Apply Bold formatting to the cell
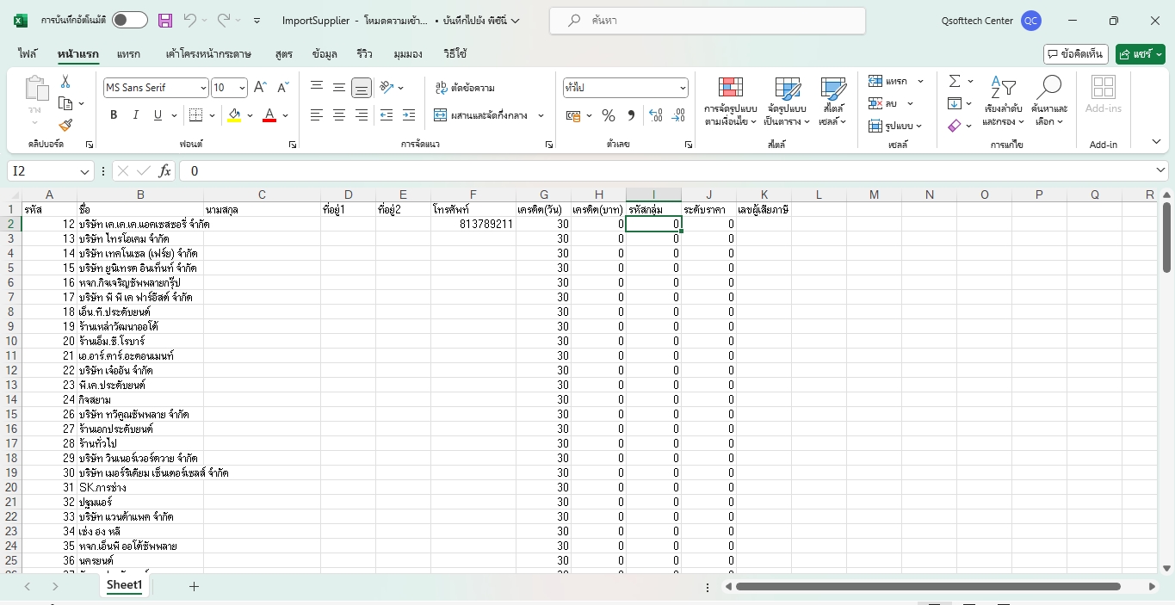This screenshot has width=1175, height=605. click(x=114, y=115)
